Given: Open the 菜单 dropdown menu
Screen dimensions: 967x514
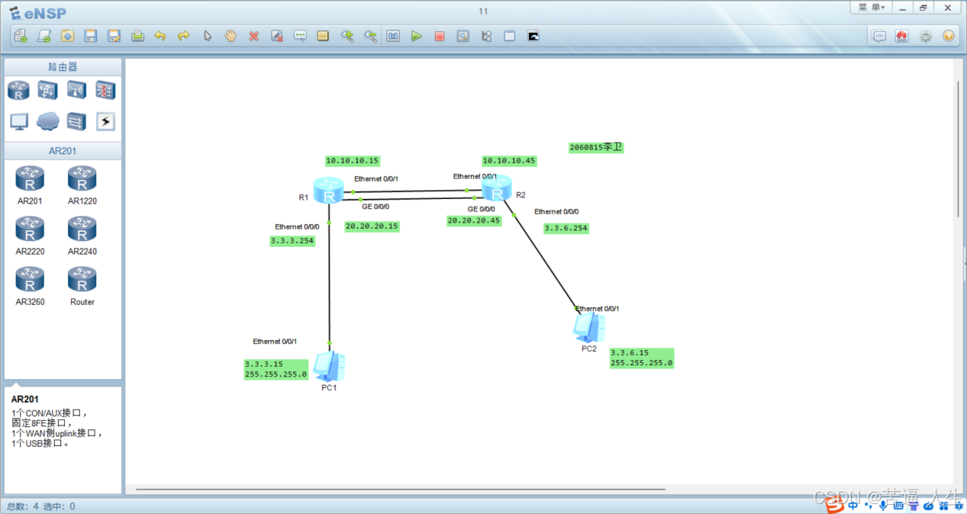Looking at the screenshot, I should (x=871, y=8).
